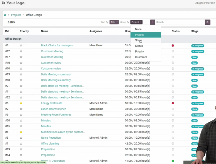The height and width of the screenshot is (164, 216).
Task: Star the Meeting Room Furnitures task
Action: click(21, 115)
